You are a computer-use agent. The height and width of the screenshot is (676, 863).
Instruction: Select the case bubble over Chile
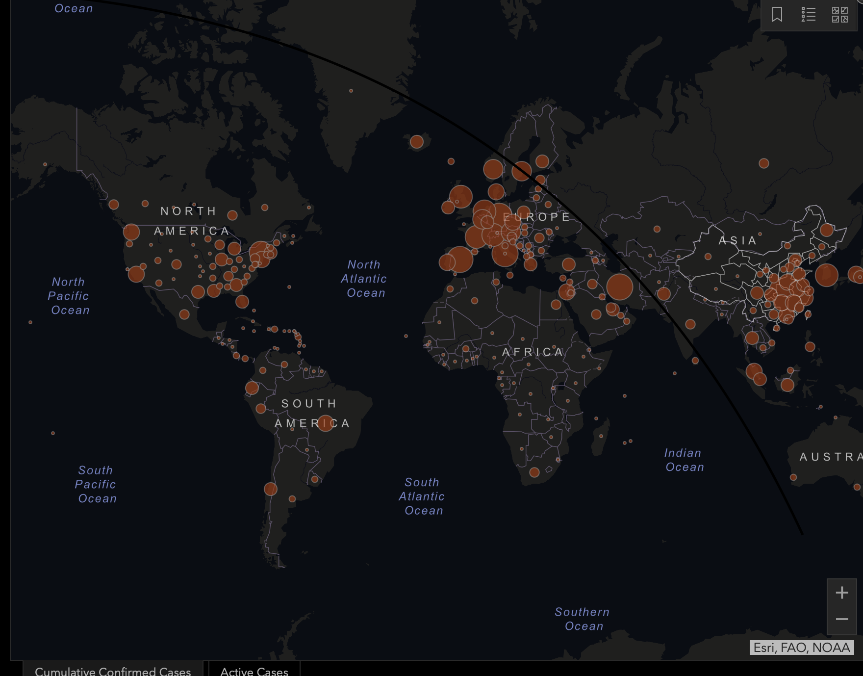point(271,489)
